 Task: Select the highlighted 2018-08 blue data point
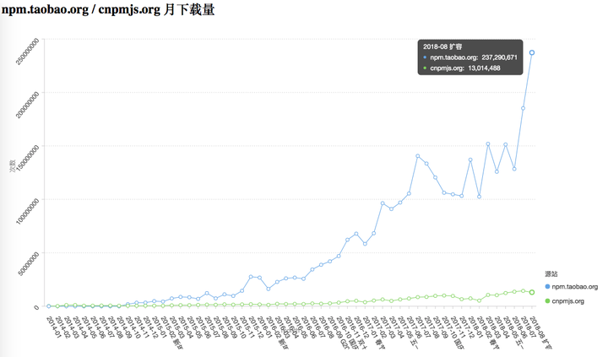(x=532, y=52)
